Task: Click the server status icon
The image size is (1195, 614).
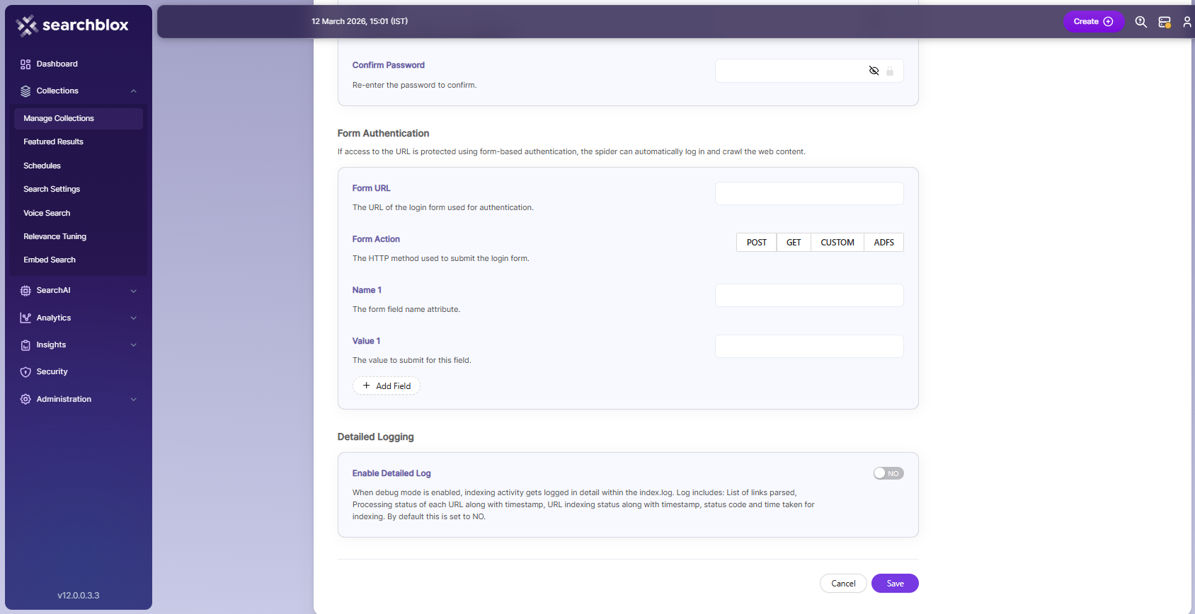Action: (1165, 22)
